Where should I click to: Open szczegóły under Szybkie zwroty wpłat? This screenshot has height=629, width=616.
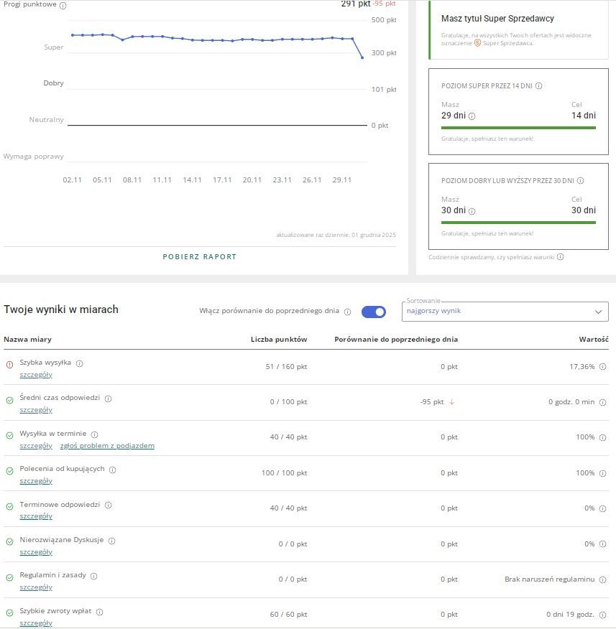click(37, 623)
